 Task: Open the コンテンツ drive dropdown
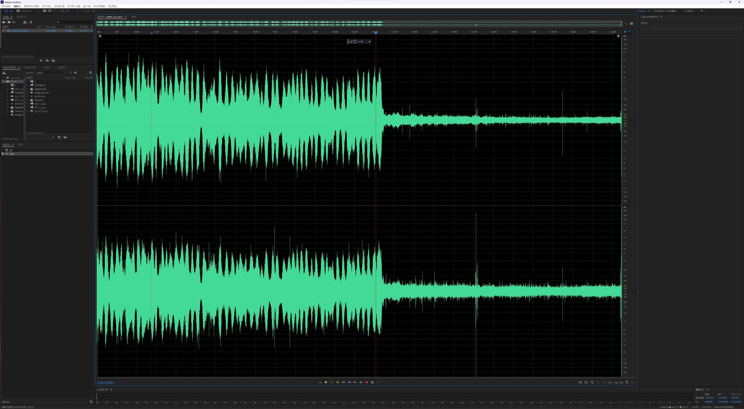point(51,73)
